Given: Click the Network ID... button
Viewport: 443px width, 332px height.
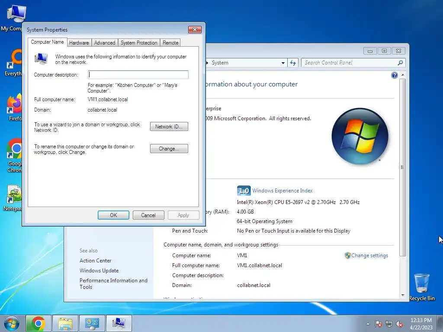Looking at the screenshot, I should coord(169,127).
